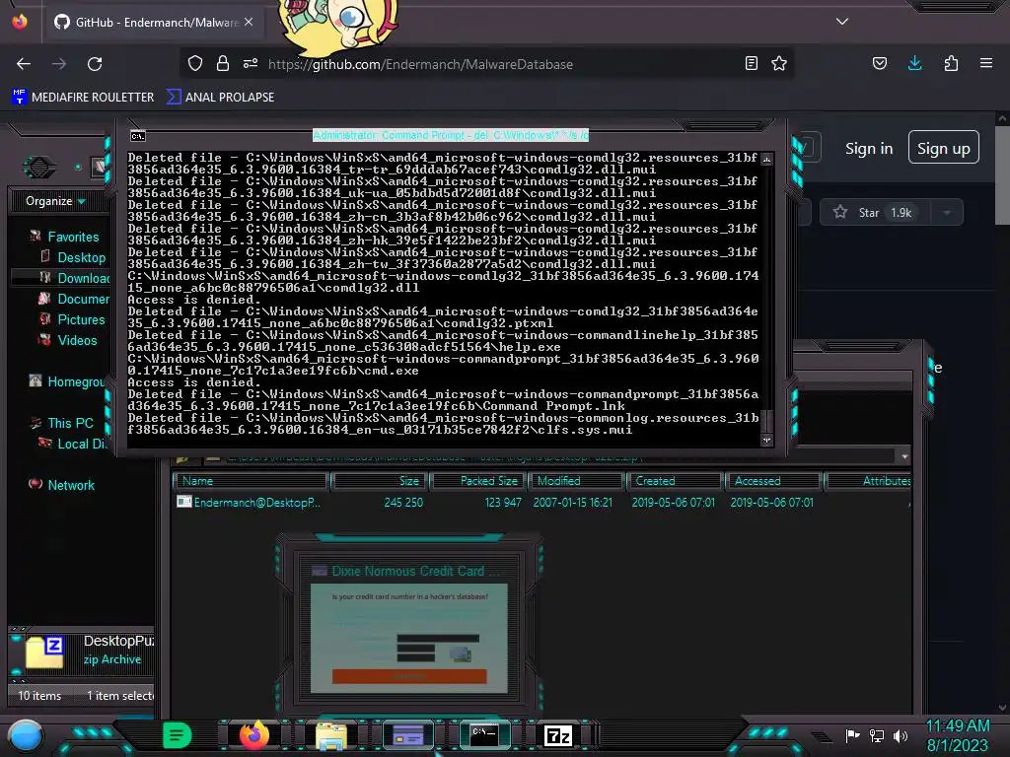Open Action Center flag tray icon
The image size is (1010, 757).
[x=853, y=735]
